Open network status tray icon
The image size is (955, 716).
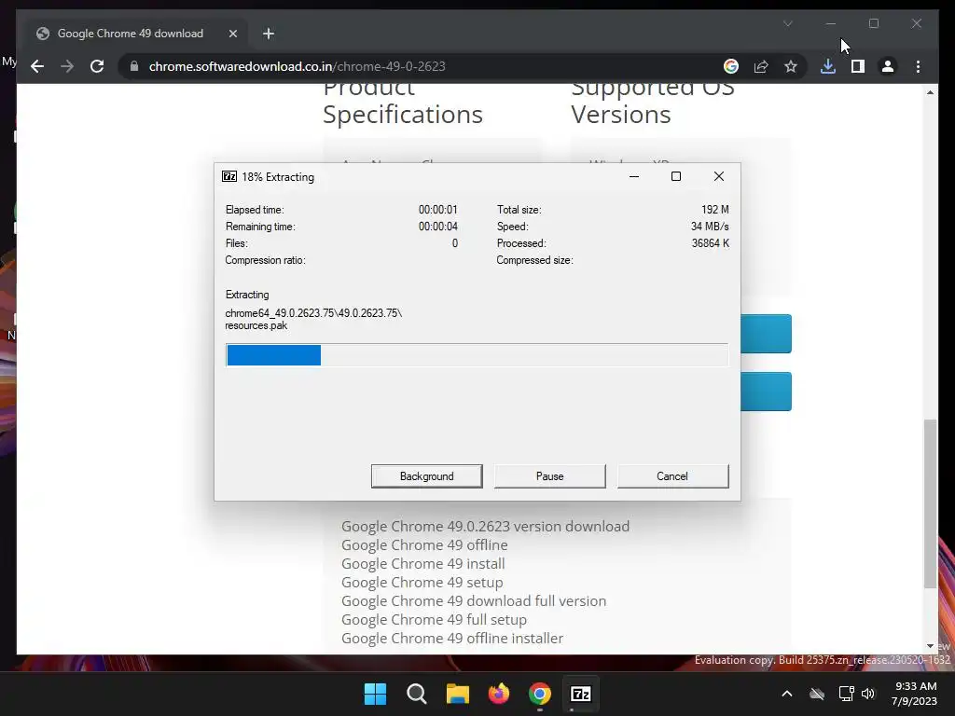point(846,694)
